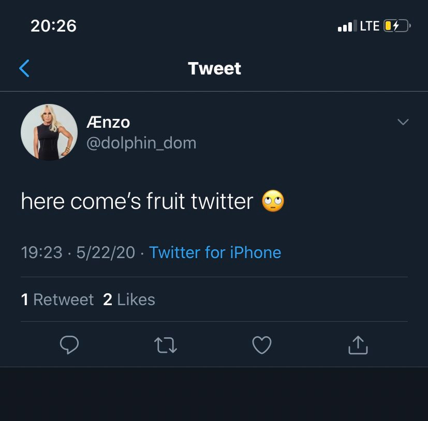Tap the eye-roll emoji in the tweet
This screenshot has width=428, height=421.
click(273, 201)
